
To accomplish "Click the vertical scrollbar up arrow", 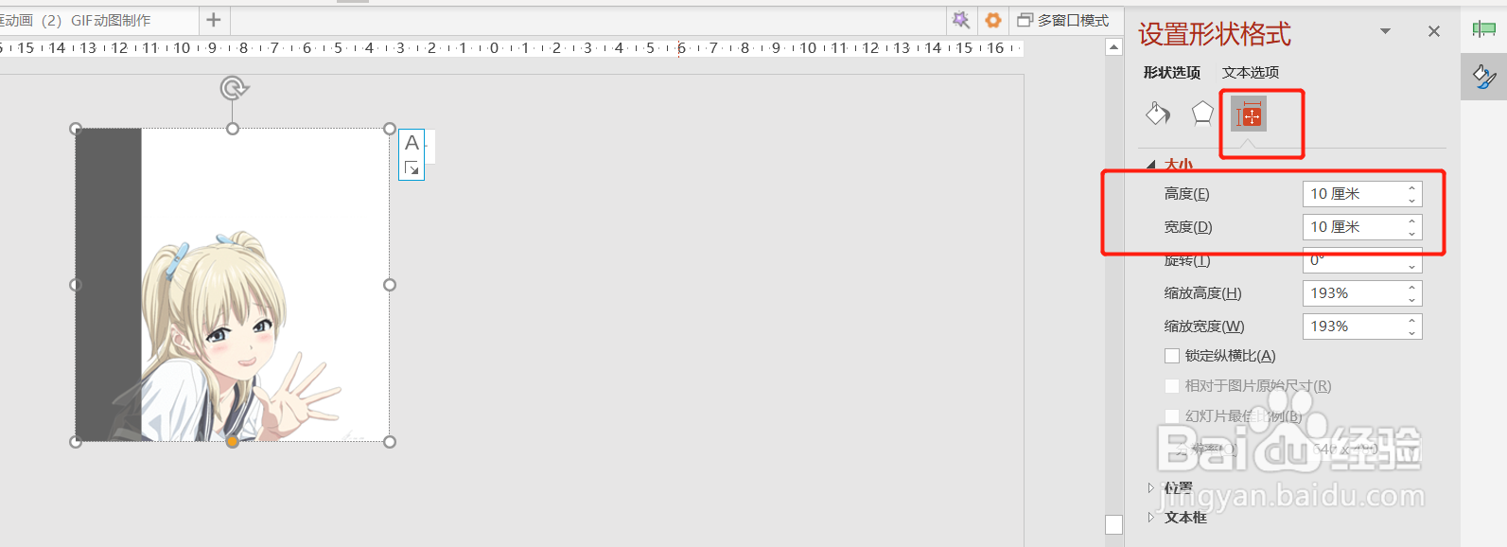I will pos(1113,47).
